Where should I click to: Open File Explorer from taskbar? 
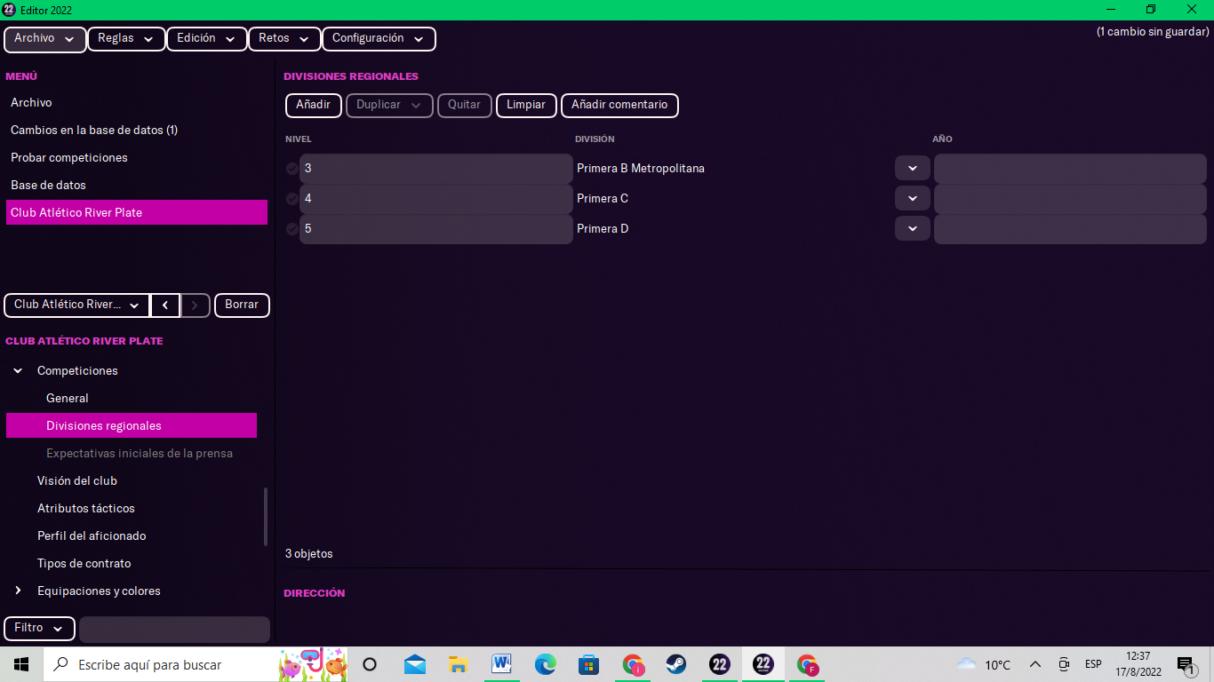pos(459,664)
